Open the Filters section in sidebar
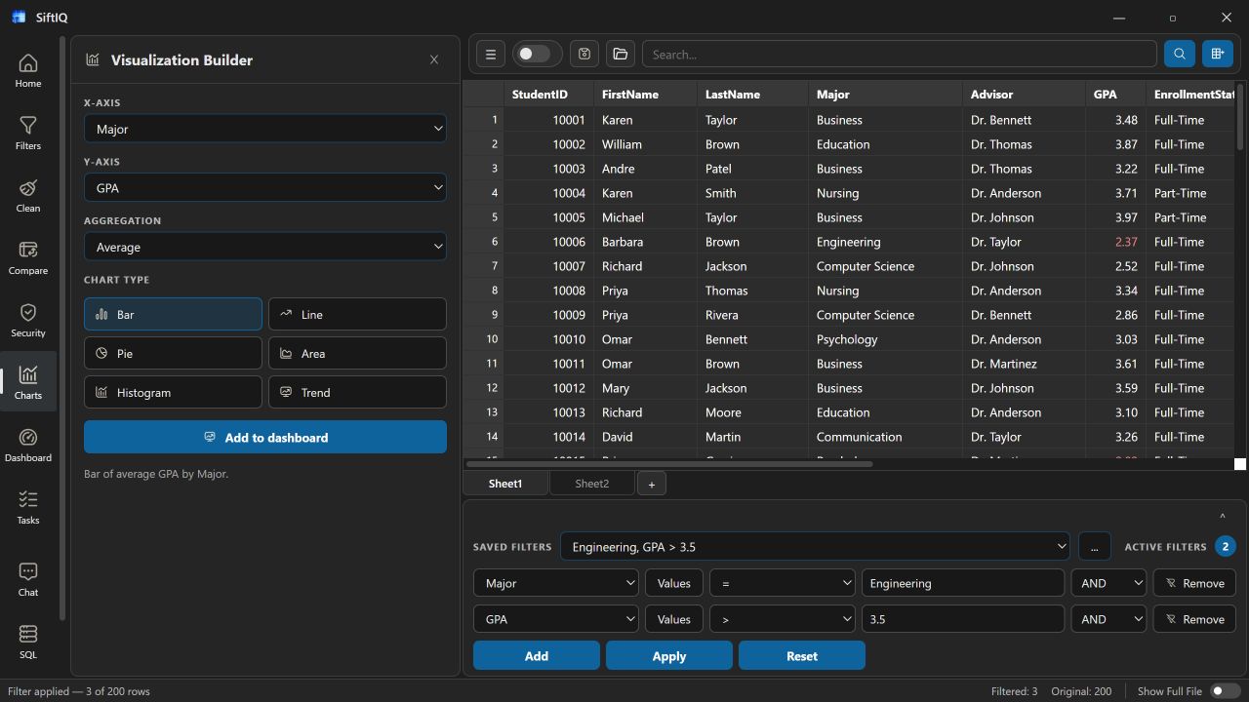The height and width of the screenshot is (702, 1249). 28,134
